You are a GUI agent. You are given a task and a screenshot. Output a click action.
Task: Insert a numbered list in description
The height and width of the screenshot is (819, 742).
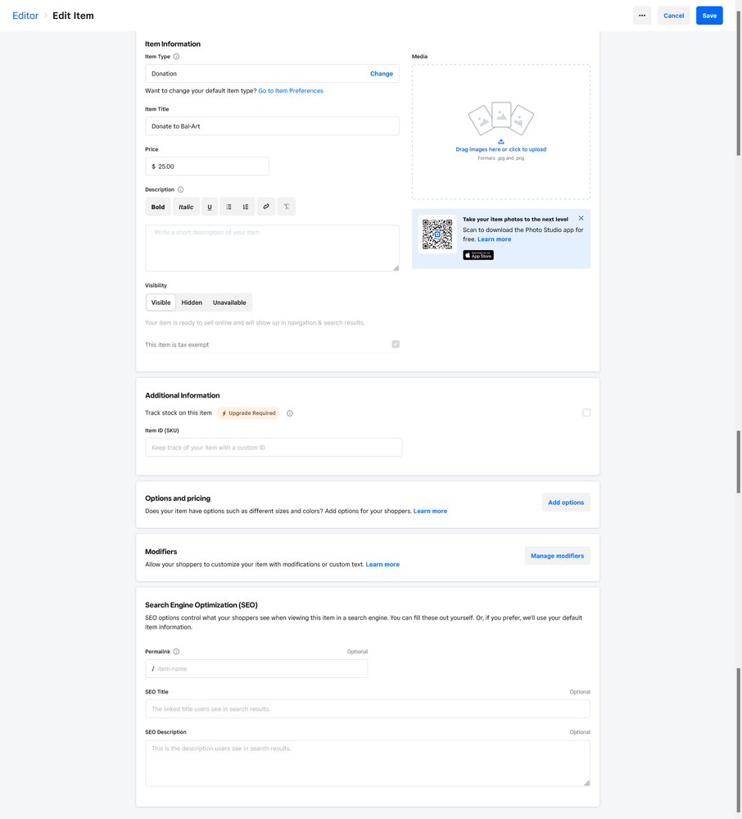pos(246,207)
